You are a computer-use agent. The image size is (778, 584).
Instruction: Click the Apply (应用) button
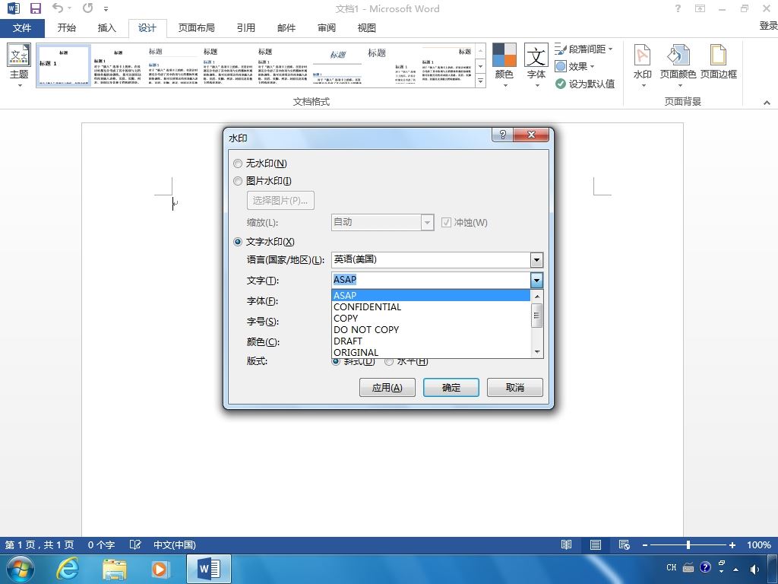[x=387, y=387]
